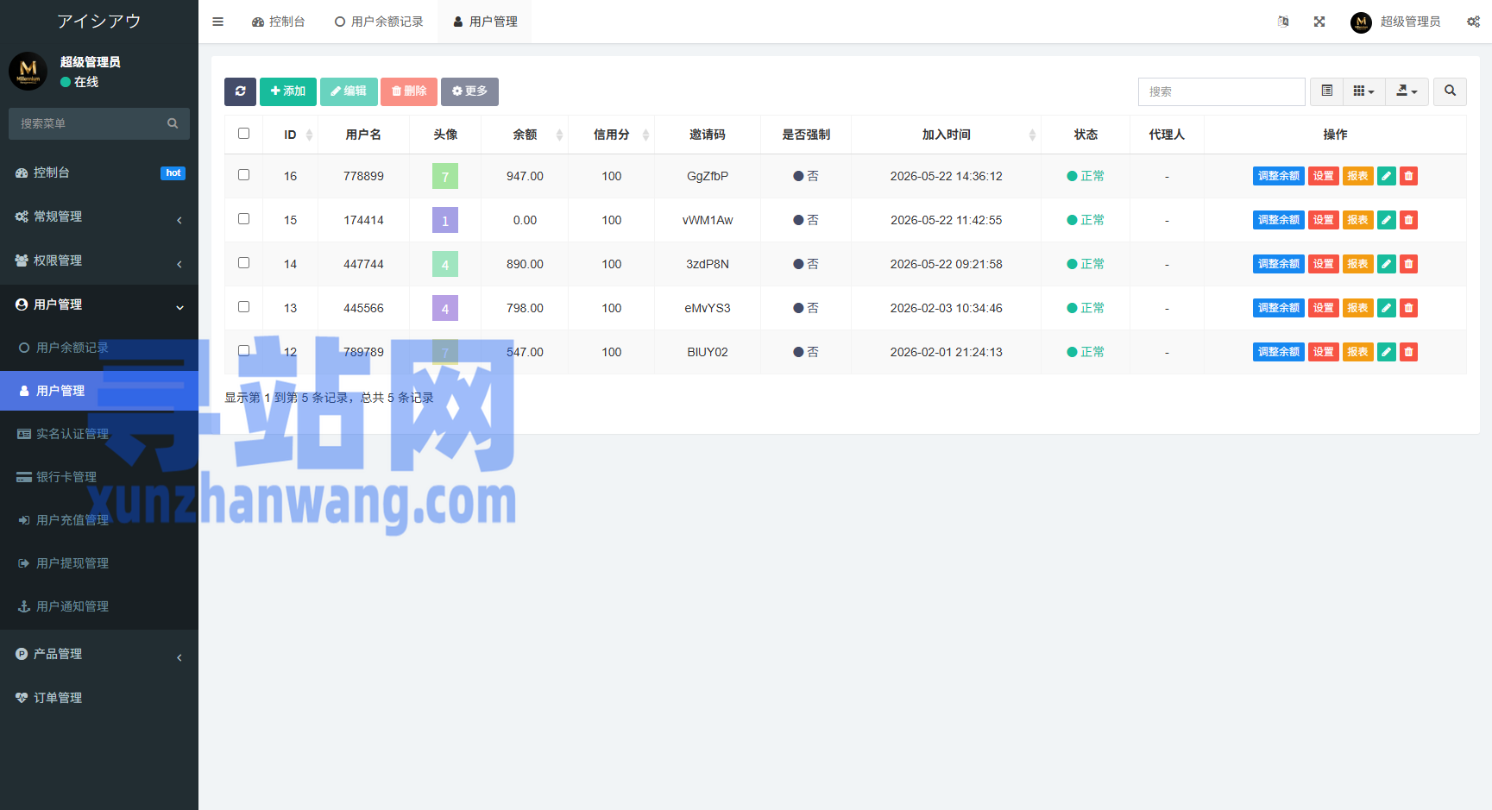Image resolution: width=1492 pixels, height=810 pixels.
Task: Toggle 是否强制 switch for user 174414
Action: pos(806,220)
